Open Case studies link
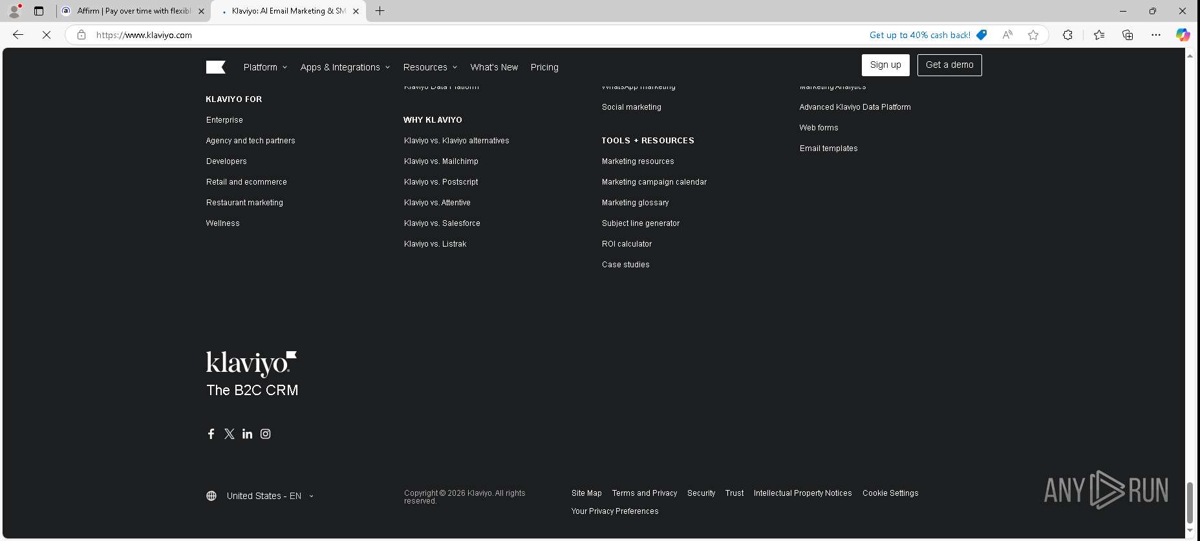 click(x=625, y=265)
